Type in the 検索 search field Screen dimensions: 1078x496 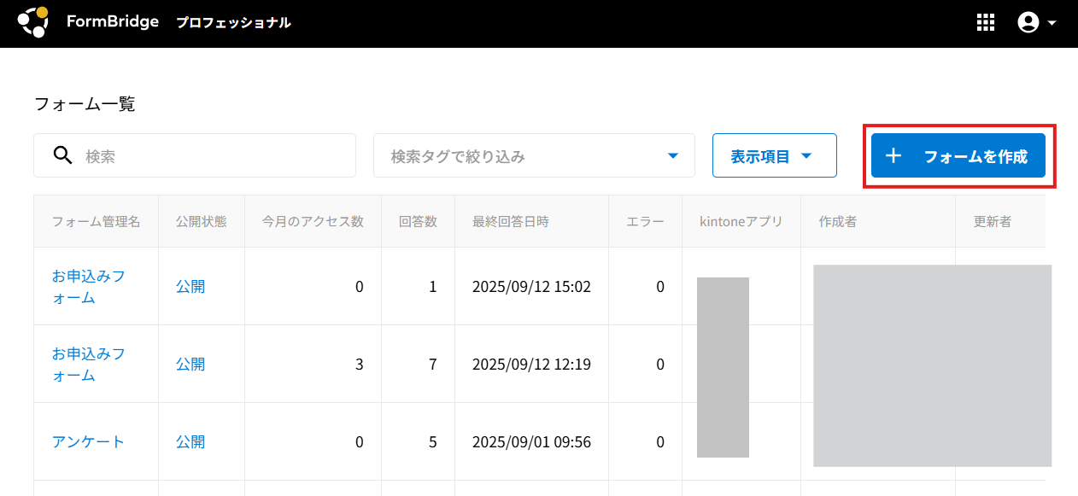click(214, 156)
